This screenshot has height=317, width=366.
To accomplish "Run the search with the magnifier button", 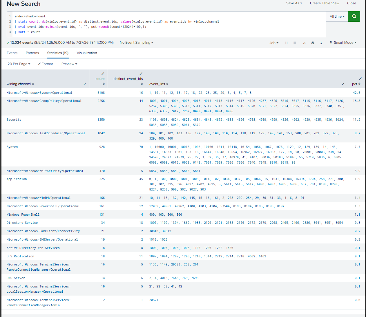I will [354, 17].
